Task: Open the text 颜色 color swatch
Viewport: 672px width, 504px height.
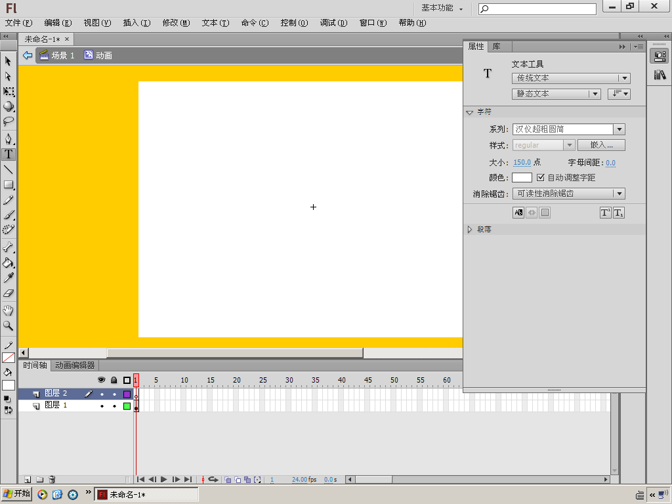Action: [522, 177]
